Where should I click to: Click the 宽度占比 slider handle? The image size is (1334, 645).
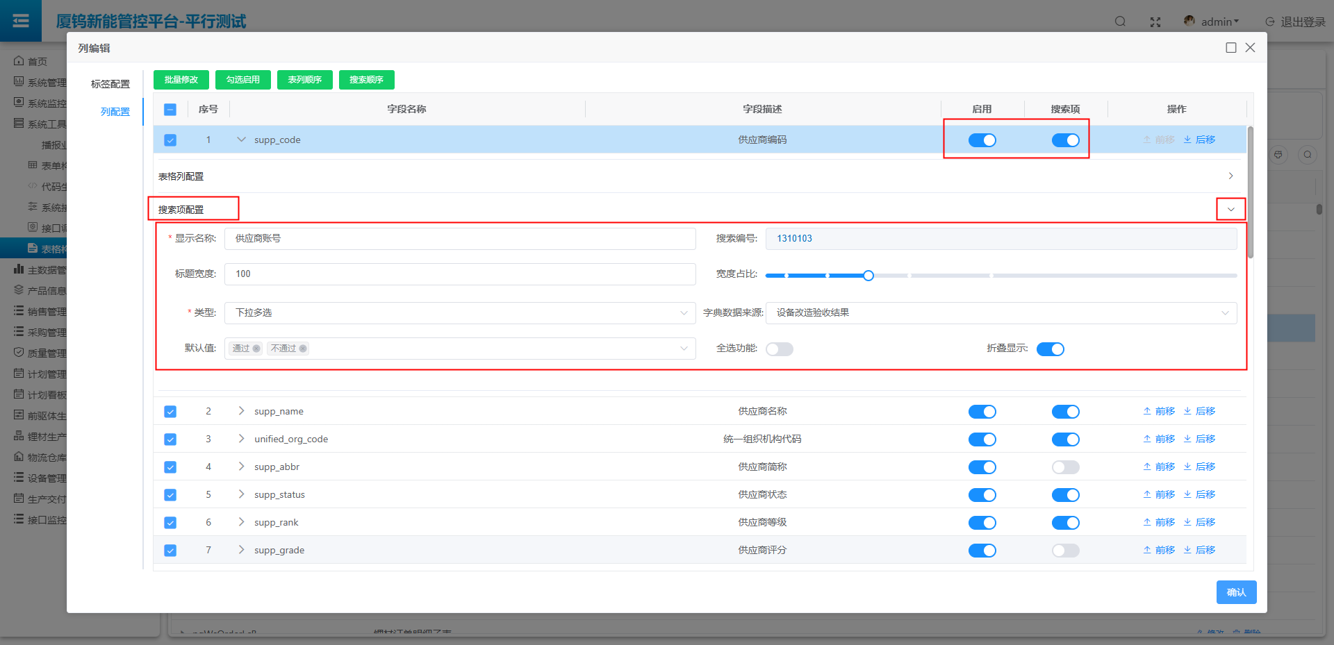(x=868, y=276)
